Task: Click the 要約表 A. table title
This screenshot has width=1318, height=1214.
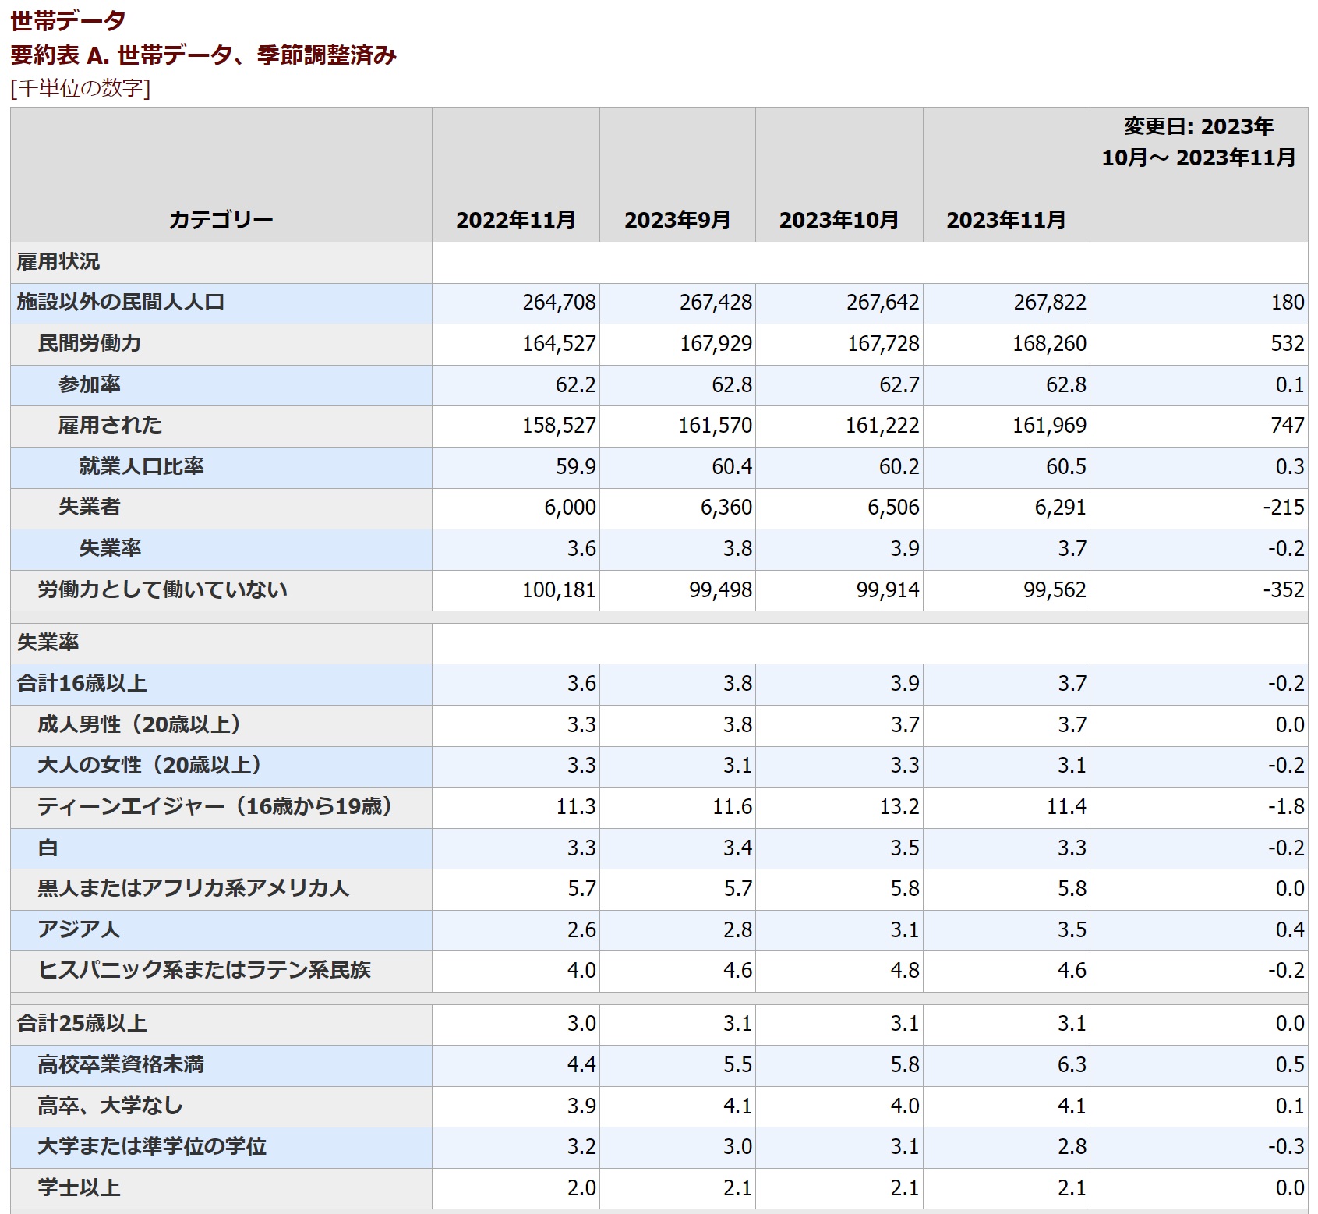Action: [x=203, y=55]
